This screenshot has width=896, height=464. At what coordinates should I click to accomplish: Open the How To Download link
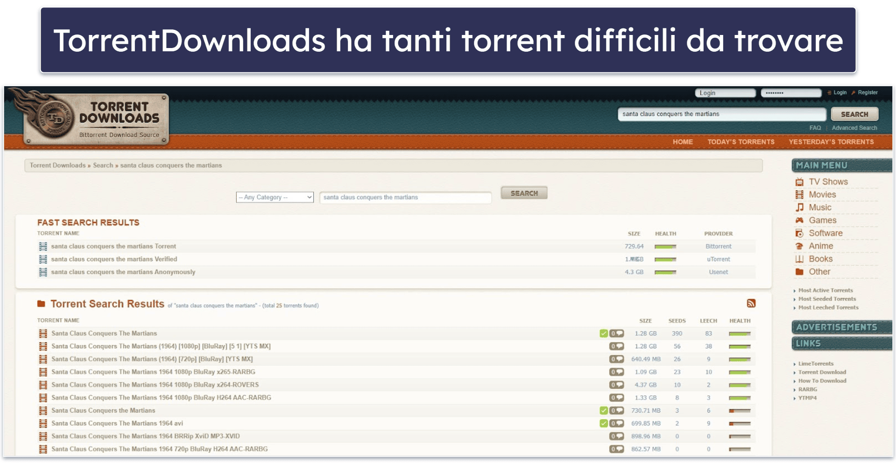pos(822,381)
